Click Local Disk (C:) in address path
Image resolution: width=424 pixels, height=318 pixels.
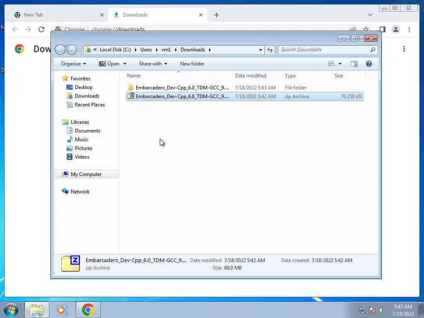point(115,50)
